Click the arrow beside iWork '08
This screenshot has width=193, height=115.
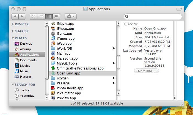114,48
